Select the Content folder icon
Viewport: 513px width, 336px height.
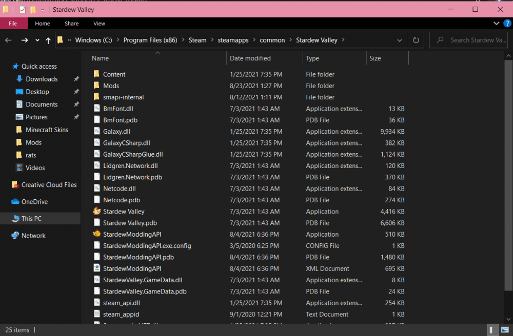pyautogui.click(x=96, y=74)
